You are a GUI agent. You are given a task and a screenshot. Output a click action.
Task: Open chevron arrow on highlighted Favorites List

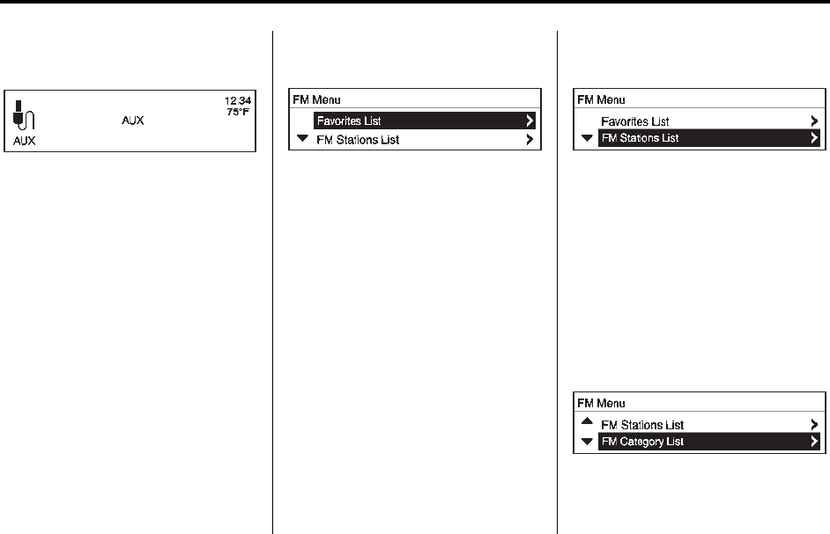530,121
